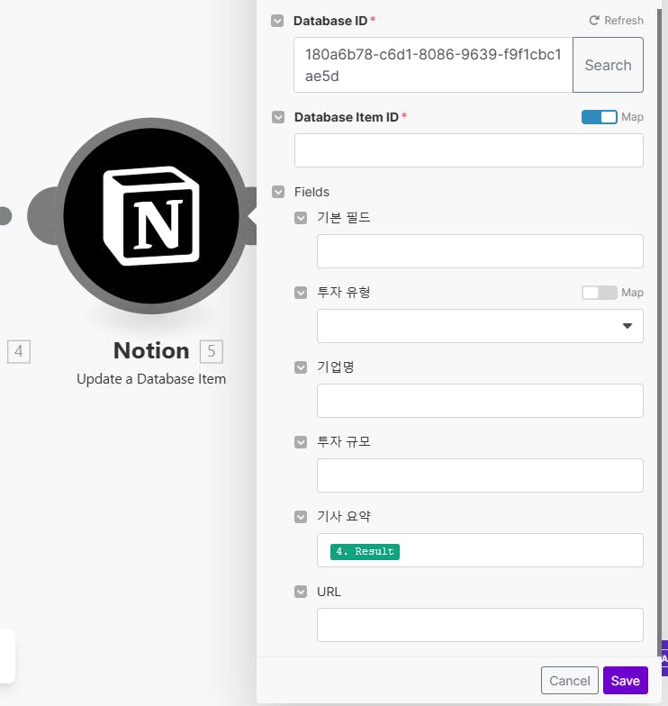Collapse the 기본 필드 field chevron
The width and height of the screenshot is (668, 706).
pos(301,218)
